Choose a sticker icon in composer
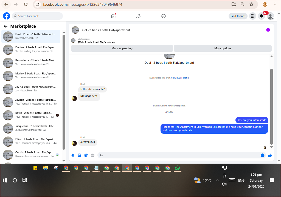281x197 pixels. (86, 155)
